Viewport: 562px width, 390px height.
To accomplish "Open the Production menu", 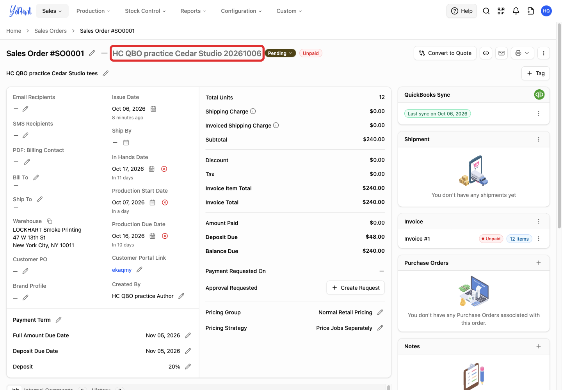I will click(x=93, y=11).
